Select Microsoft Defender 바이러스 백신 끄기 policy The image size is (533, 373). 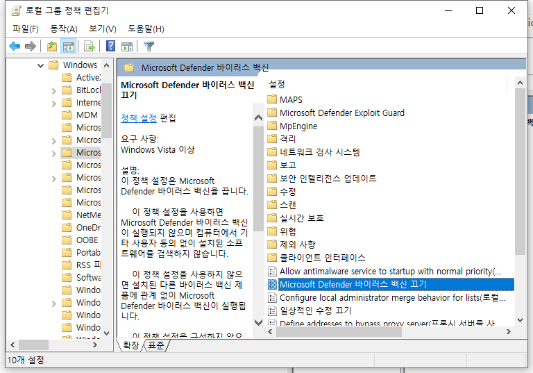[391, 284]
